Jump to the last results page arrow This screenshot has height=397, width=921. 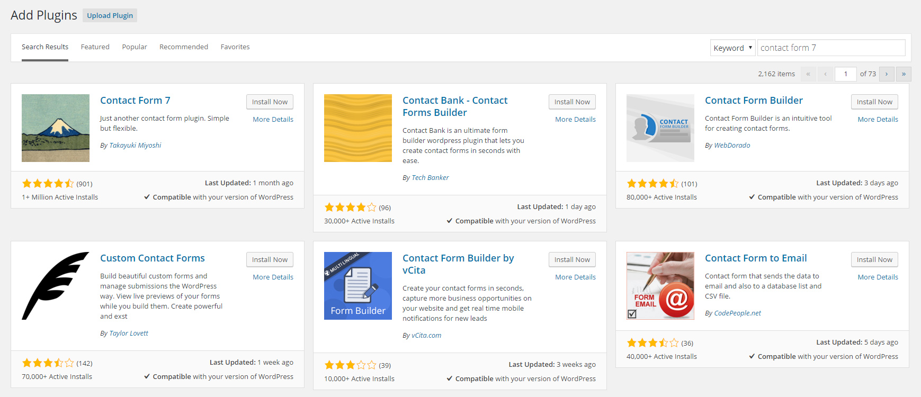pos(904,74)
